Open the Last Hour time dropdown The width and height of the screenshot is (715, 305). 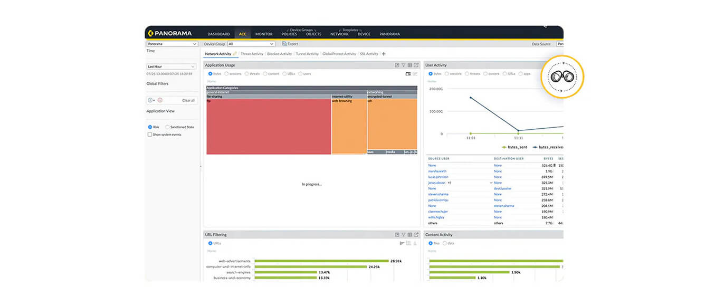pyautogui.click(x=171, y=66)
